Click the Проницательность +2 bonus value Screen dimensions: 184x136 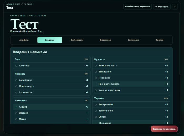coord(167,84)
